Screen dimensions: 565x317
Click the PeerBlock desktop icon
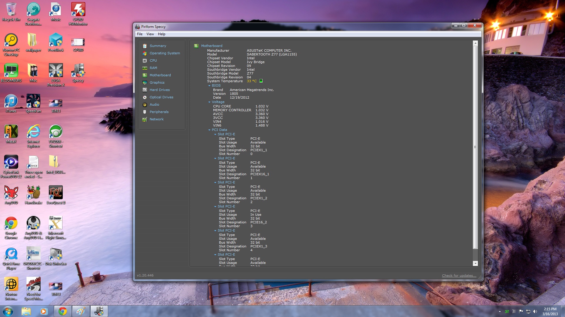tap(56, 42)
